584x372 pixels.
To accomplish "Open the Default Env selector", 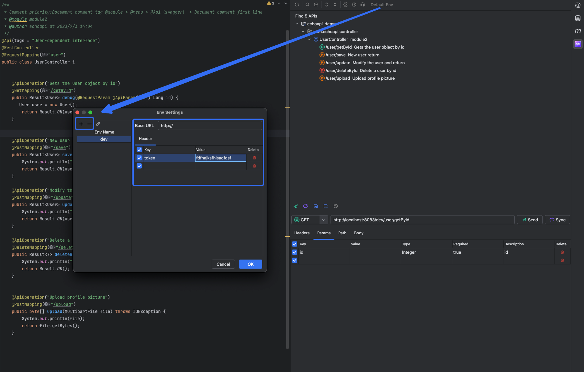I will (382, 5).
